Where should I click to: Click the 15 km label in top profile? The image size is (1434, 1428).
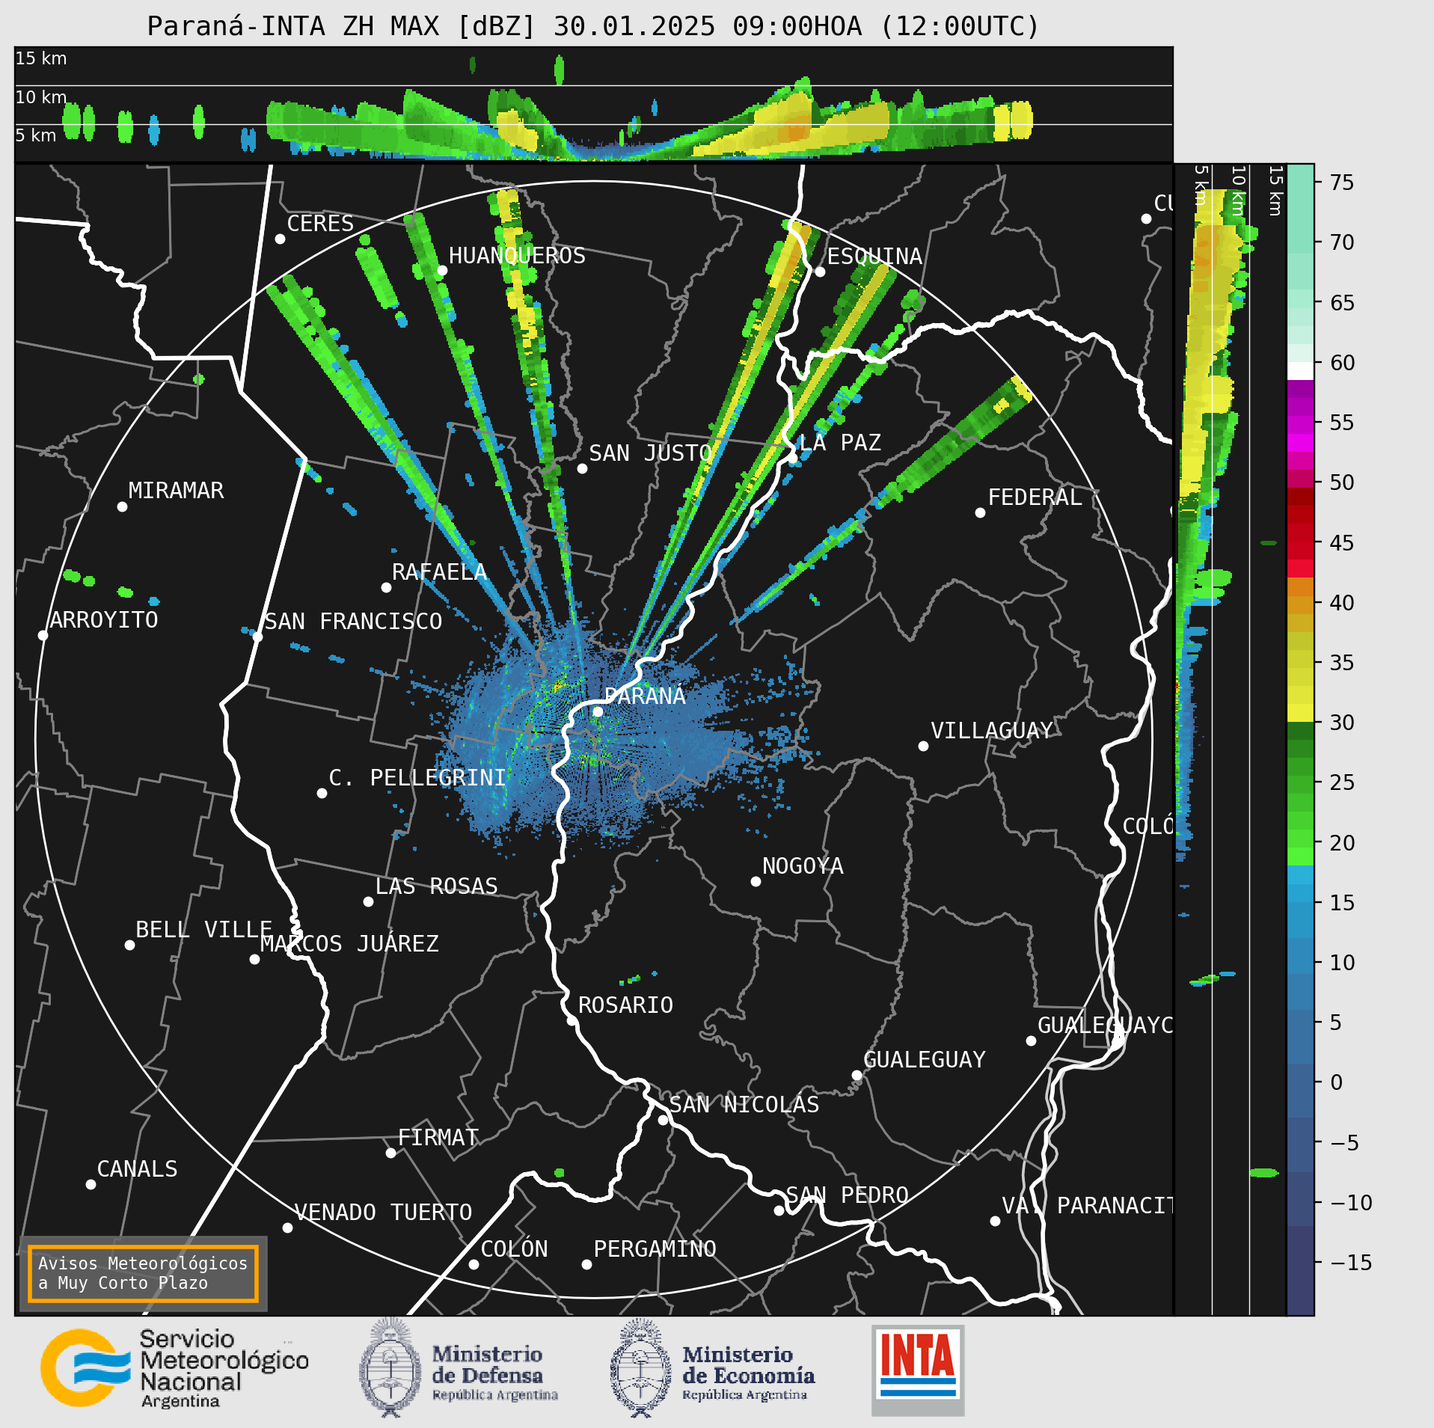click(41, 58)
